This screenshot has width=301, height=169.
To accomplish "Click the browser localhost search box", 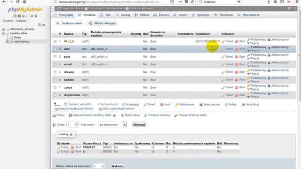I will tap(220, 2).
